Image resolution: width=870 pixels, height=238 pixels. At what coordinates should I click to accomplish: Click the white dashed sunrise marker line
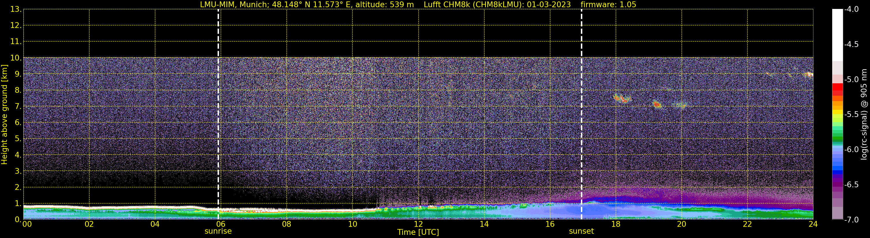coord(218,114)
